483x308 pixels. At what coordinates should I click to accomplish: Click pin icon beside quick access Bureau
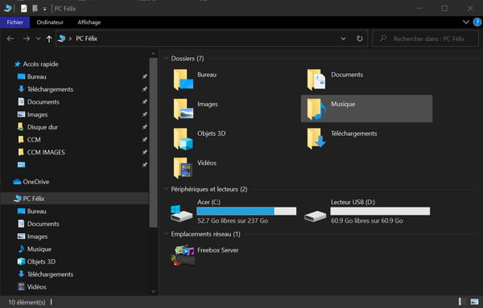click(x=144, y=76)
